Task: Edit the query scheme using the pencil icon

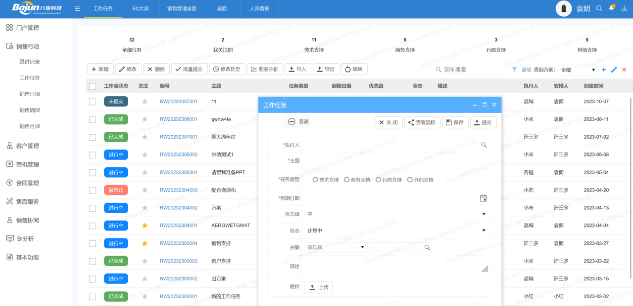Action: 614,70
